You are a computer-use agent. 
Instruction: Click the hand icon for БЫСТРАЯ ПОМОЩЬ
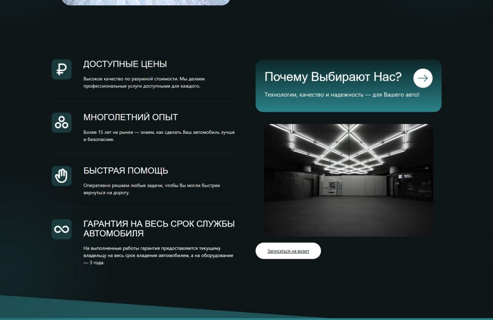point(62,176)
